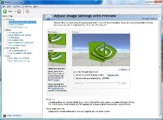The height and width of the screenshot is (120, 163).
Task: Open Back history dropdown arrow
Action: tap(15, 11)
